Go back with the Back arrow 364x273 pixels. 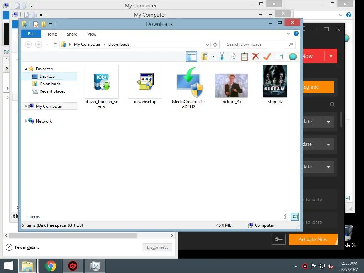pyautogui.click(x=28, y=44)
